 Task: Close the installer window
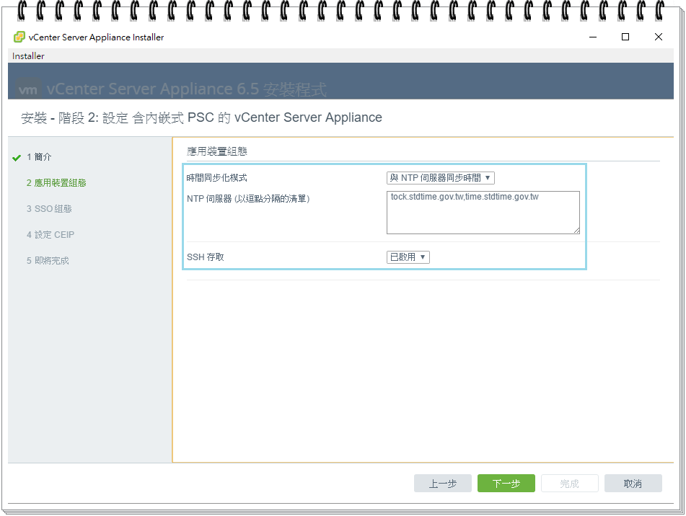(658, 37)
